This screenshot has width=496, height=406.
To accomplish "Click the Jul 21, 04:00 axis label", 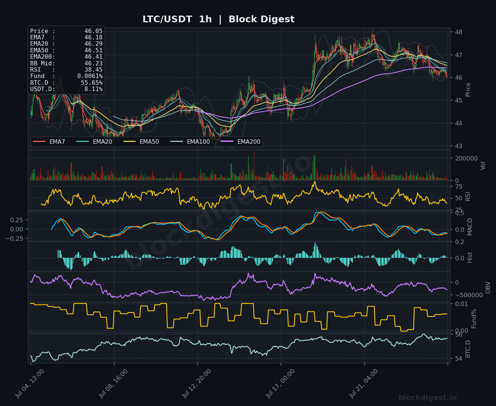I will 364,384.
